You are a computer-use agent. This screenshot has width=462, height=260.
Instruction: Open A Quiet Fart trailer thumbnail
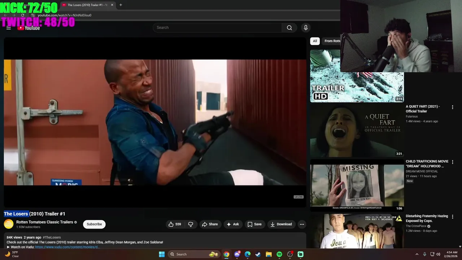click(357, 131)
